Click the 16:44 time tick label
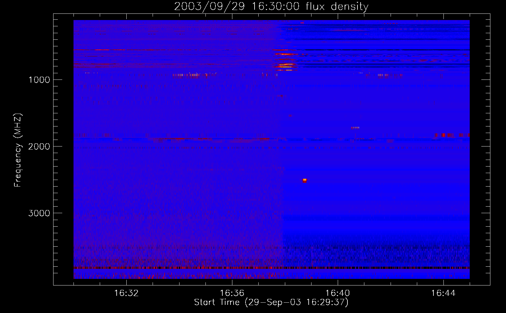 tap(443, 293)
